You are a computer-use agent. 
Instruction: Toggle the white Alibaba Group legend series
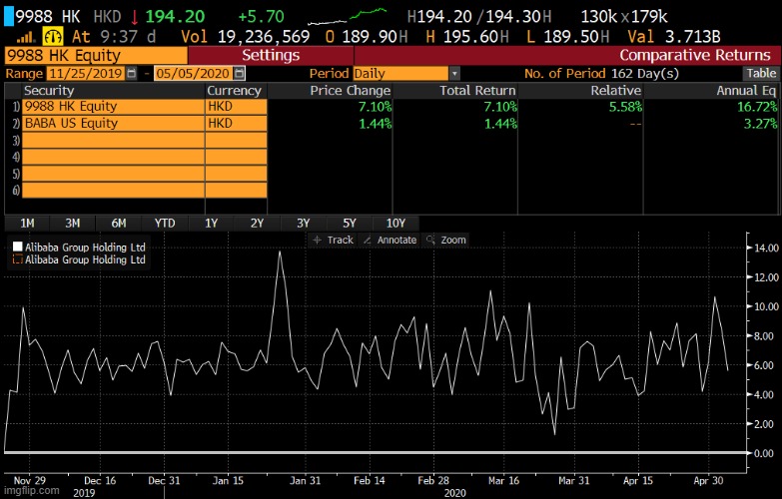tap(17, 247)
